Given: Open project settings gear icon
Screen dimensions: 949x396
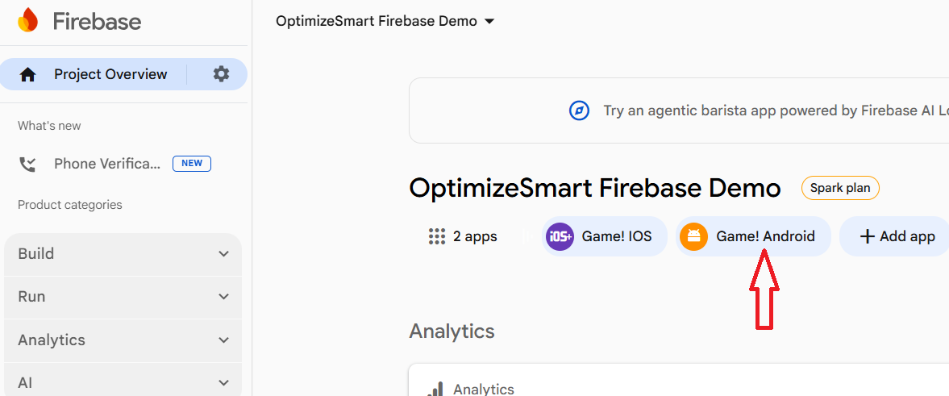Looking at the screenshot, I should (x=221, y=74).
